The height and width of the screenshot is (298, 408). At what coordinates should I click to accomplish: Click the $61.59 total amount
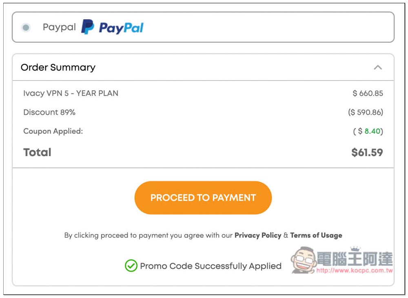point(367,152)
